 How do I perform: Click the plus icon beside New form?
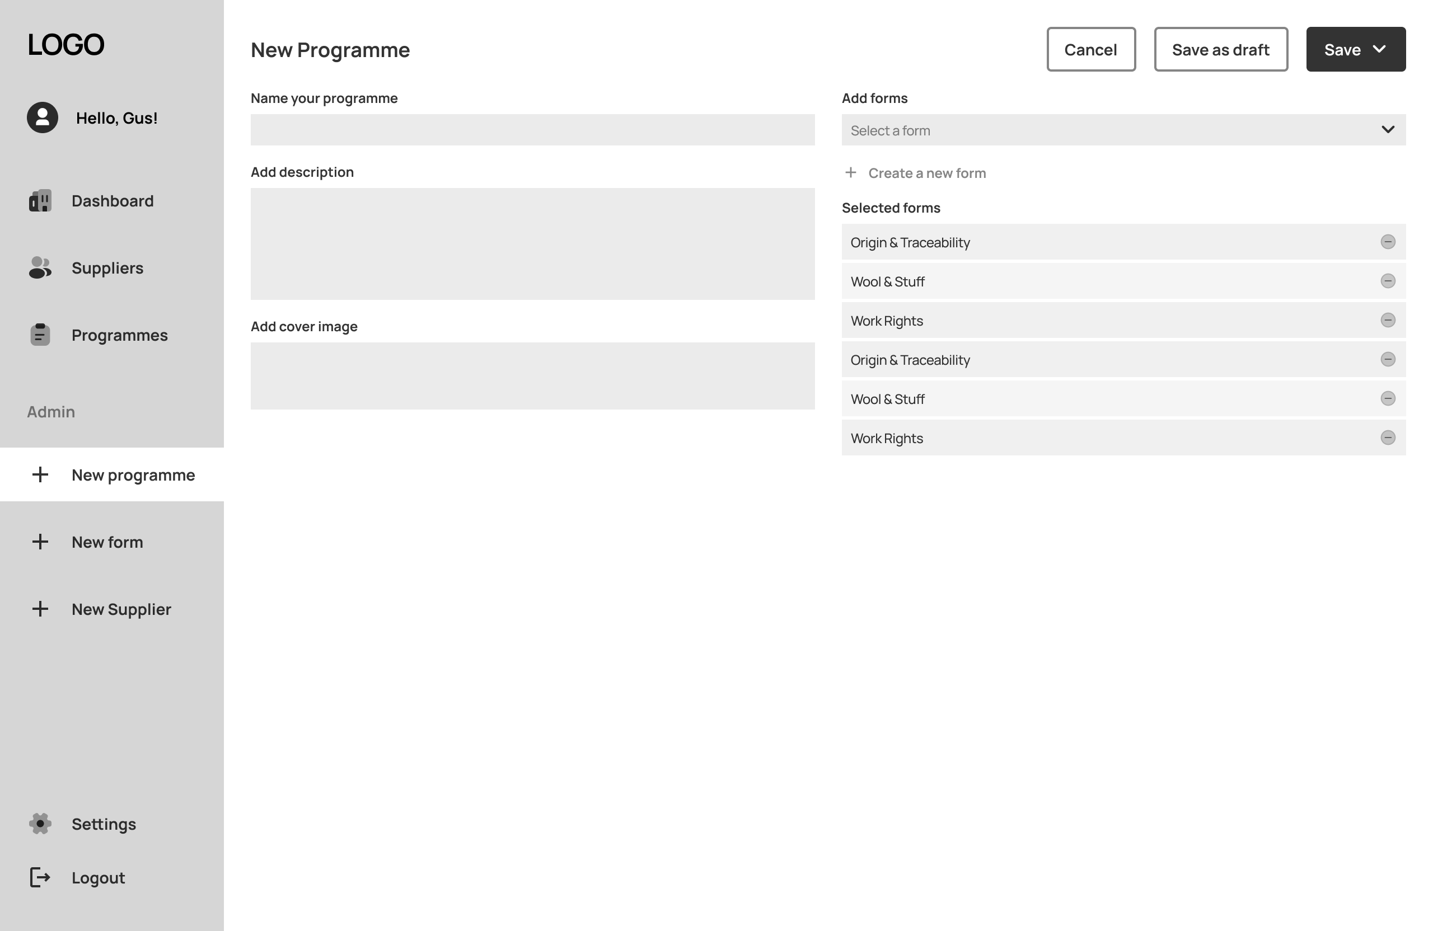tap(40, 542)
